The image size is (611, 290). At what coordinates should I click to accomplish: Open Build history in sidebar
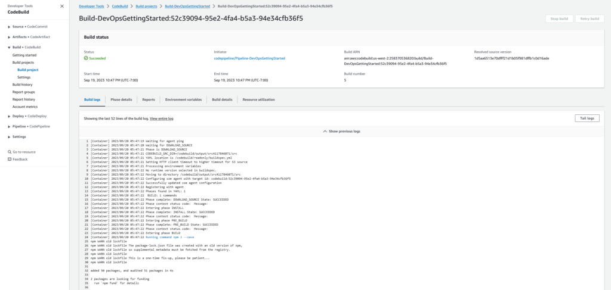[x=23, y=85]
